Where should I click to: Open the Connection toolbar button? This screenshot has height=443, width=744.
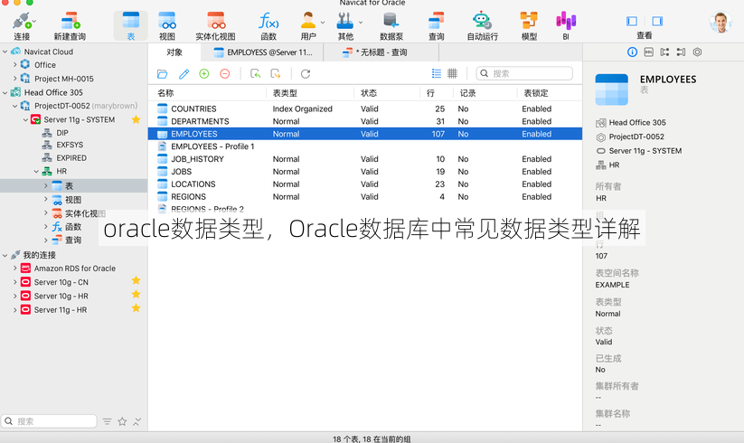[22, 26]
